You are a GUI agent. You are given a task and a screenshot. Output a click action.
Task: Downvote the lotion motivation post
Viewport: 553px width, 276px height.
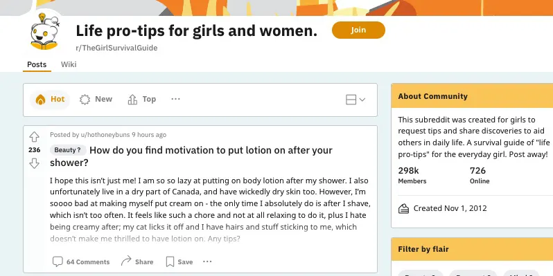point(34,163)
